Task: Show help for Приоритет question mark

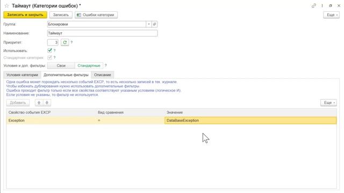Action: [x=71, y=42]
